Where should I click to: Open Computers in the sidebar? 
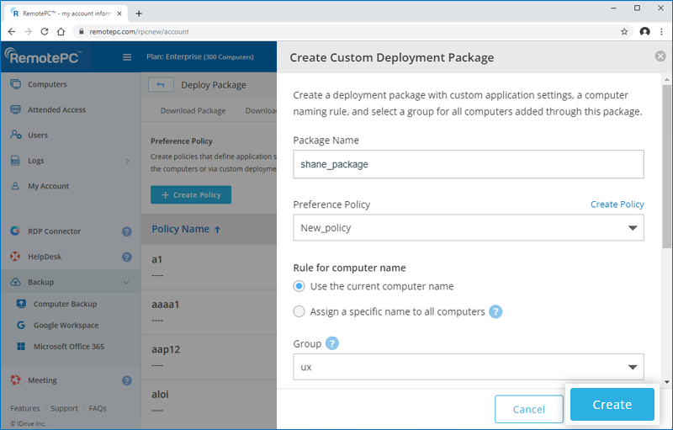click(x=47, y=84)
